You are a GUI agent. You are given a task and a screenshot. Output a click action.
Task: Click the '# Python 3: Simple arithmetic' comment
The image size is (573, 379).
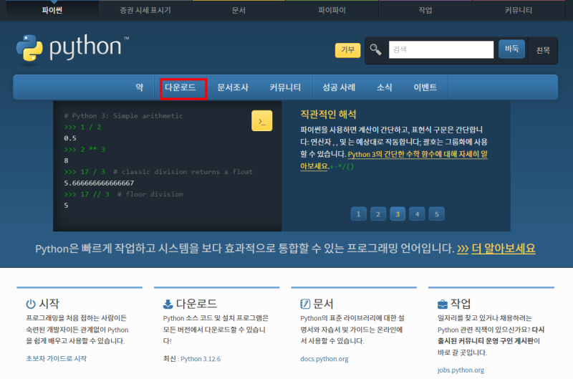123,116
